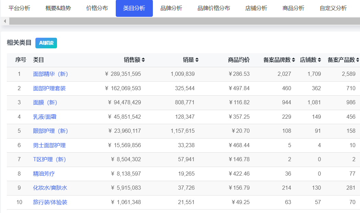Open the AI解读 badge
This screenshot has width=360, height=213.
click(46, 43)
